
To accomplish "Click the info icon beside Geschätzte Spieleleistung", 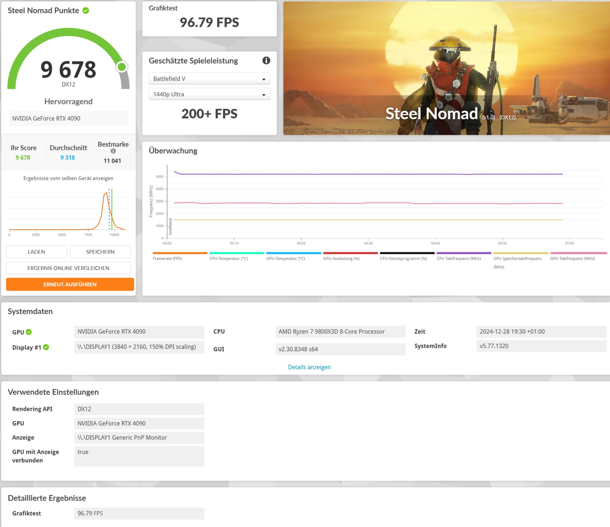I will point(266,61).
